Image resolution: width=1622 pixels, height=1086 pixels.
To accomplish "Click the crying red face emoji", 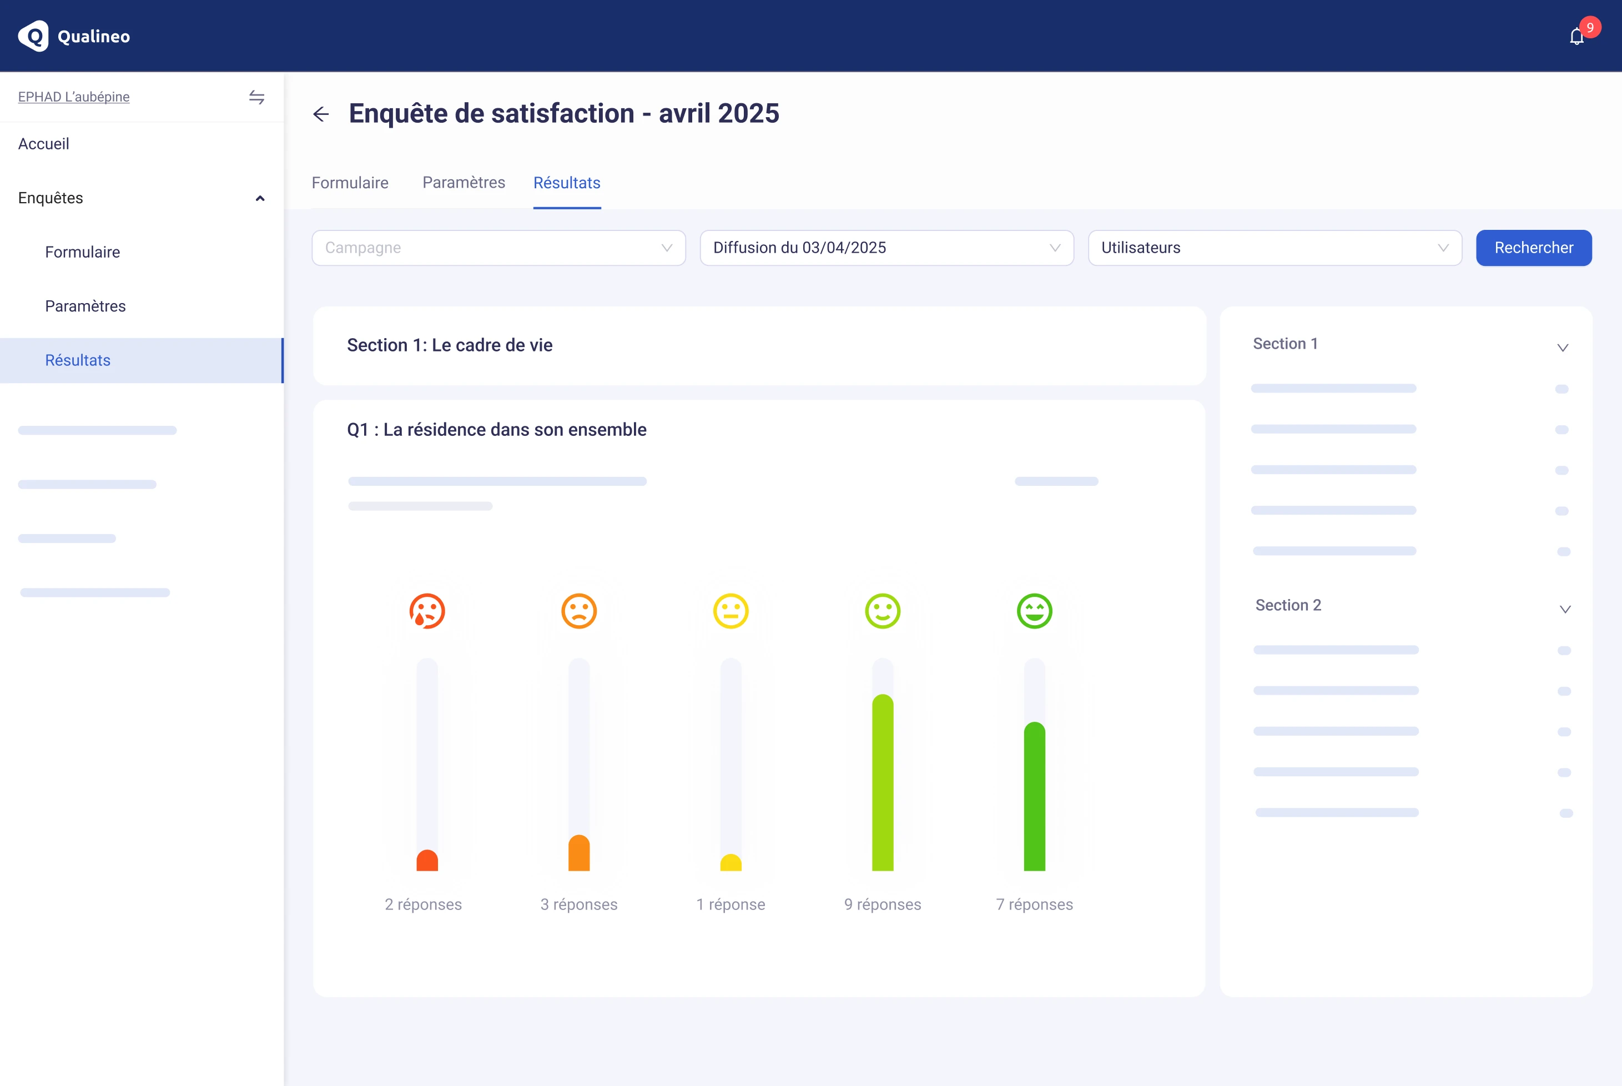I will tap(427, 611).
